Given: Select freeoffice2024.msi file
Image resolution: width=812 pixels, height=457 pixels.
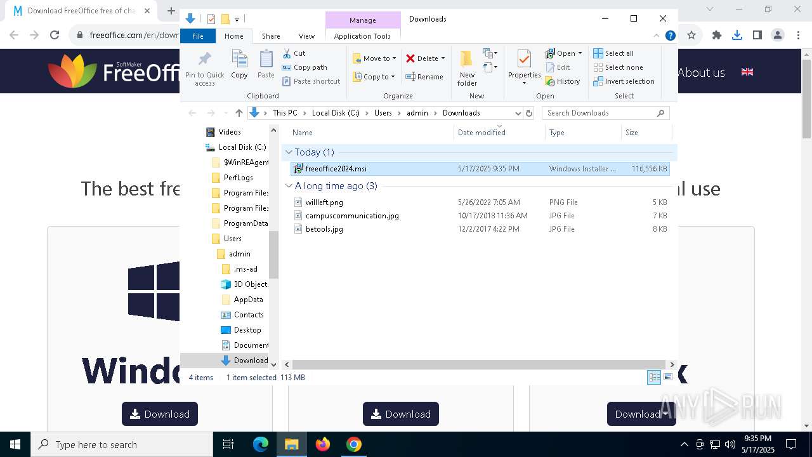Looking at the screenshot, I should (480, 169).
